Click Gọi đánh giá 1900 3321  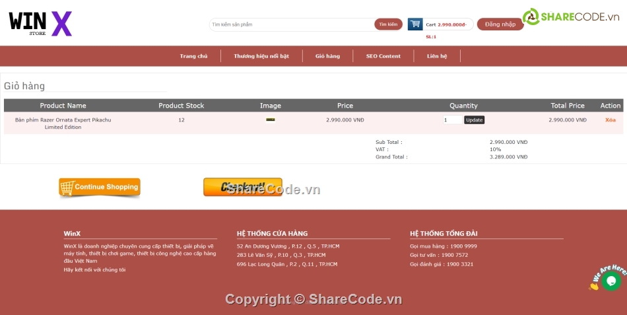tap(442, 264)
